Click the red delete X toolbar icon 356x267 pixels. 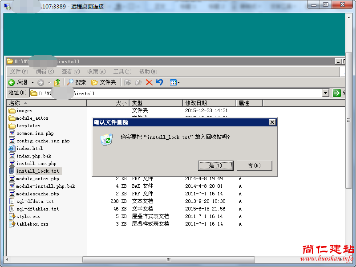pos(149,82)
